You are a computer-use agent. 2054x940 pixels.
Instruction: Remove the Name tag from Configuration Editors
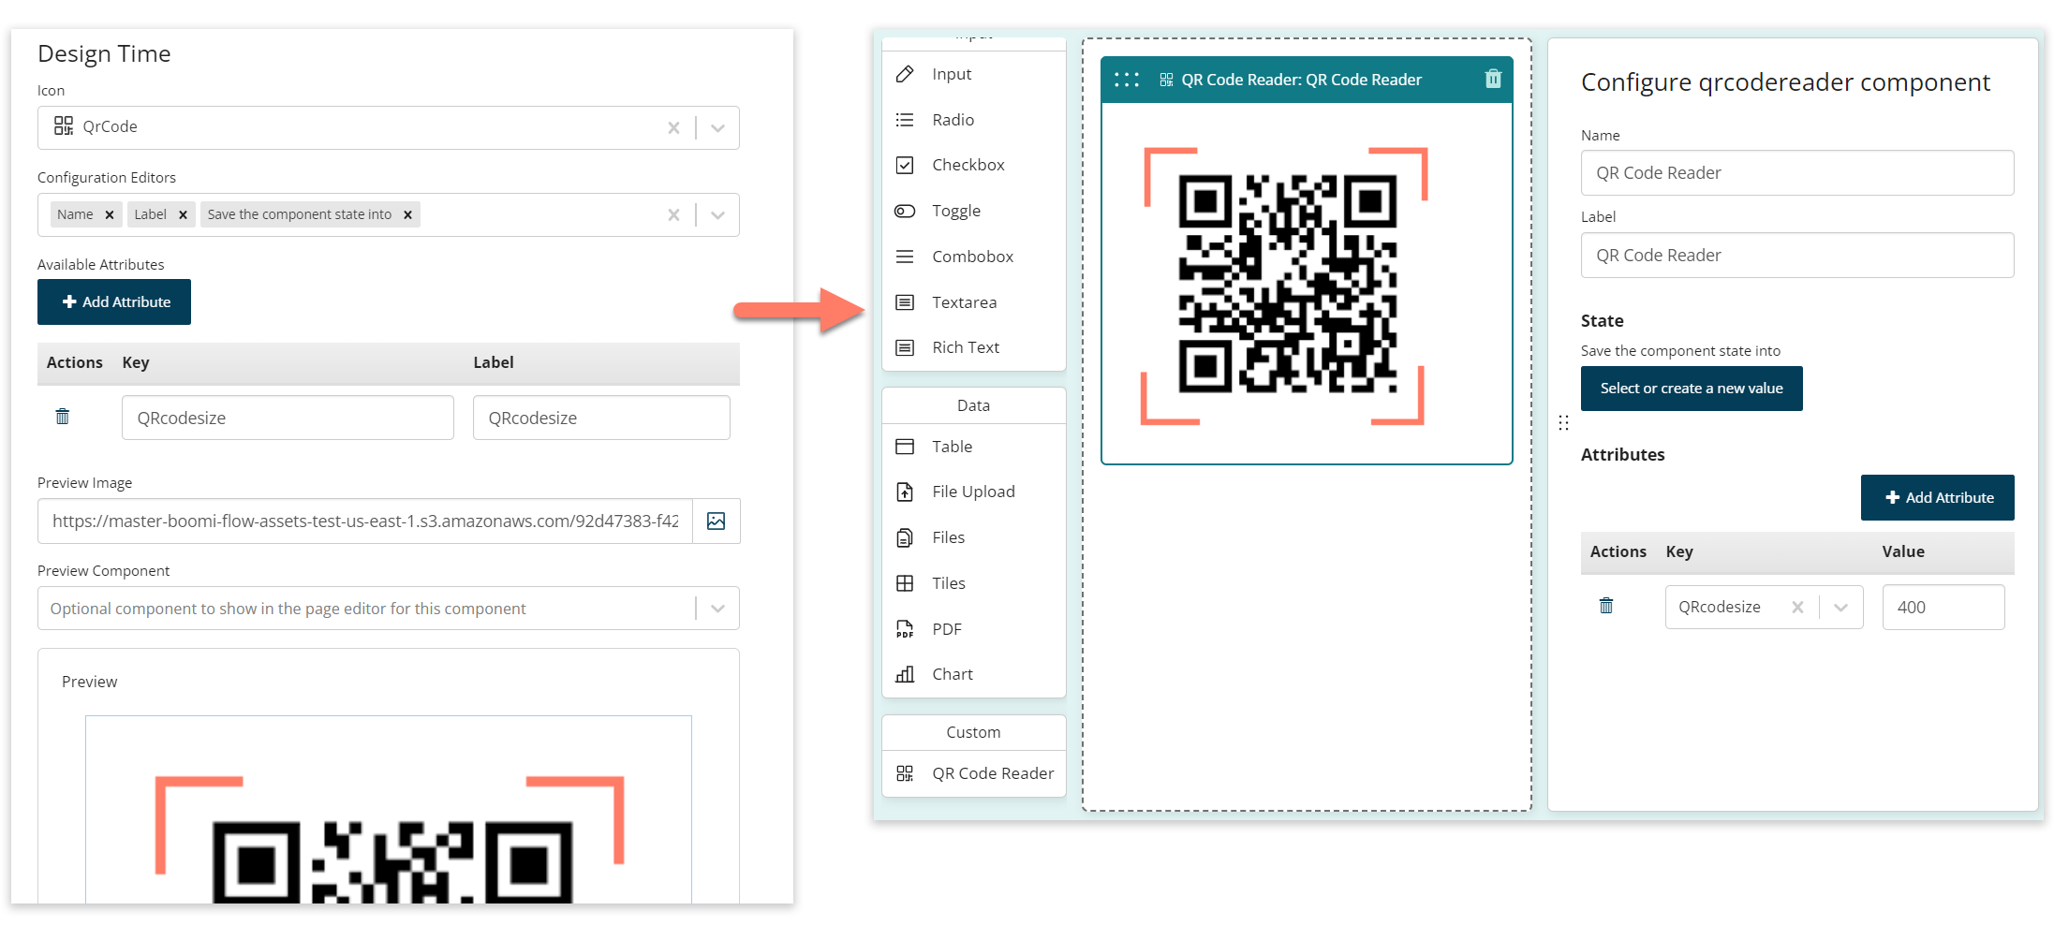pyautogui.click(x=110, y=215)
